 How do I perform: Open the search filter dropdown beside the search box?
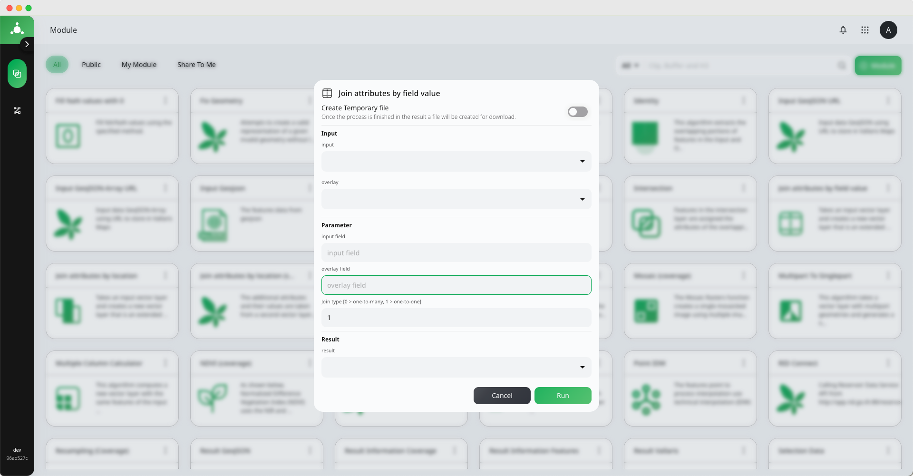(631, 66)
